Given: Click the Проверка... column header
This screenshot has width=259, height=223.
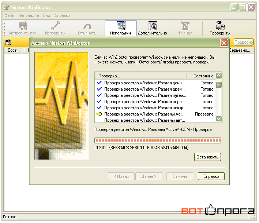Looking at the screenshot, I should 141,76.
